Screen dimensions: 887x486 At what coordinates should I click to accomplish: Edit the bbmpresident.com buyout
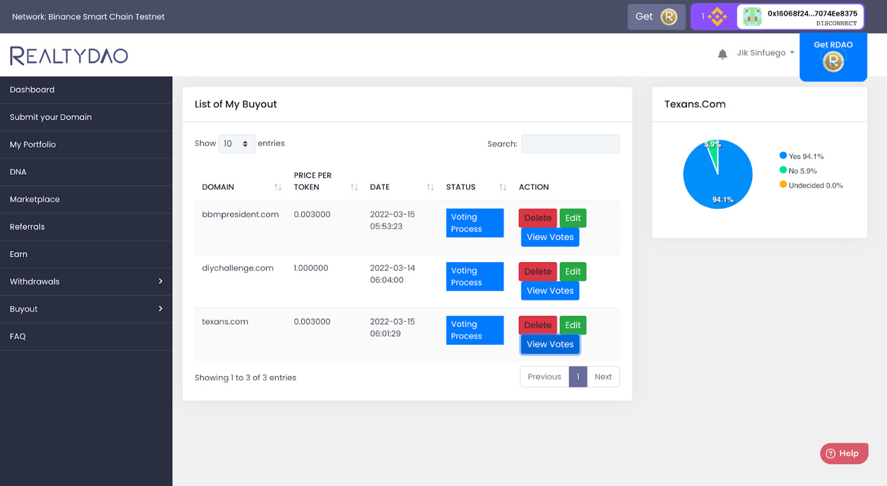tap(573, 218)
